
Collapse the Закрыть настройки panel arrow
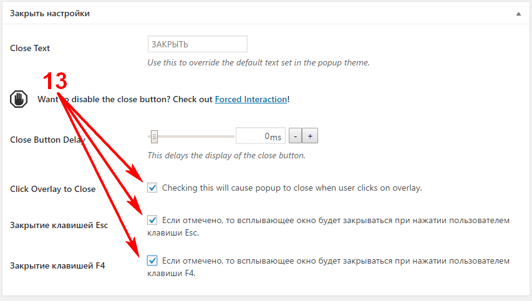click(518, 14)
